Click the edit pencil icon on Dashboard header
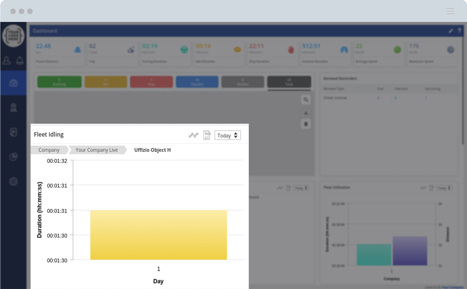Screen dimensions: 467x289 click(x=451, y=31)
